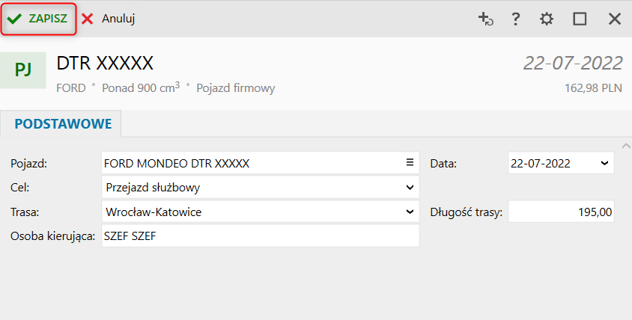Click the italic 22-07-2022 header date

(x=573, y=64)
